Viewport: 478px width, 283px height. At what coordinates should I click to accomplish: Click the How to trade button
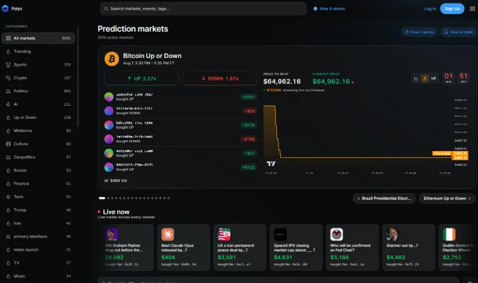coord(458,32)
